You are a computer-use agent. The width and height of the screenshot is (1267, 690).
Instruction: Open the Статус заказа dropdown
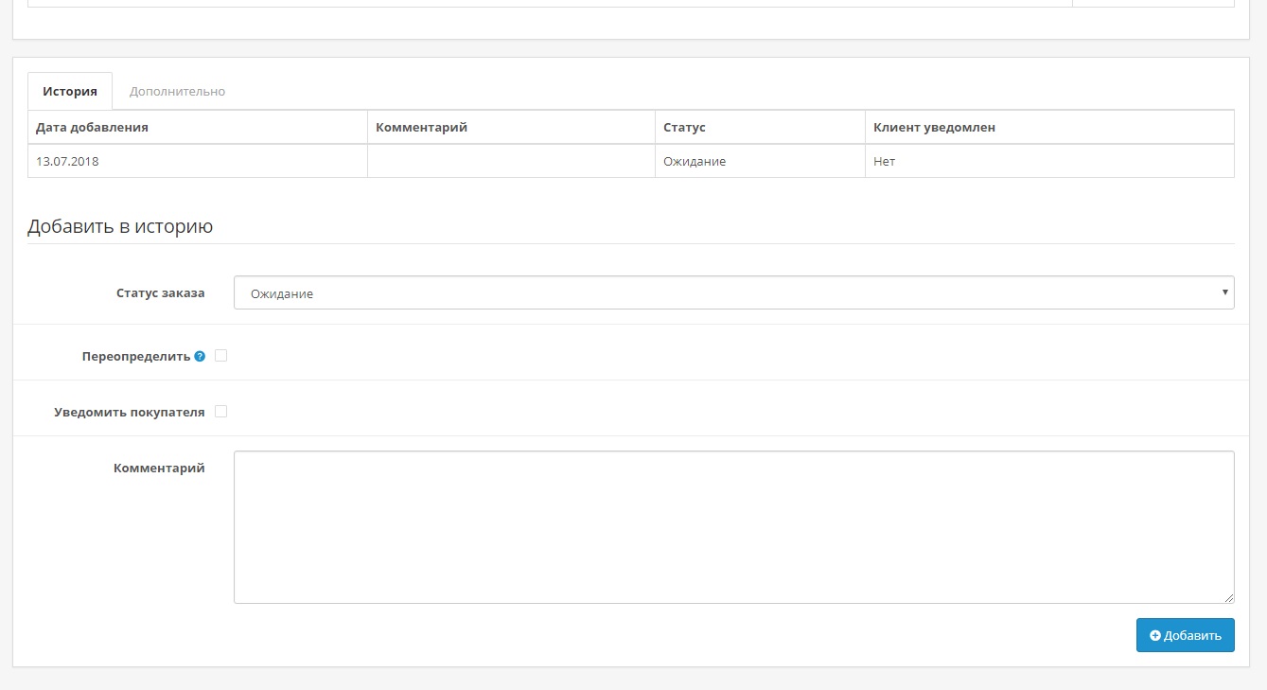tap(733, 293)
